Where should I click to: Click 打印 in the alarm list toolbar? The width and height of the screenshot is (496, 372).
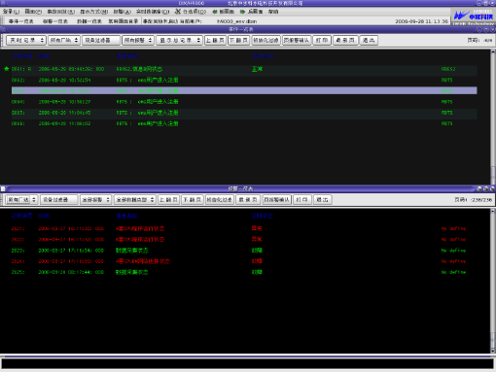point(302,200)
